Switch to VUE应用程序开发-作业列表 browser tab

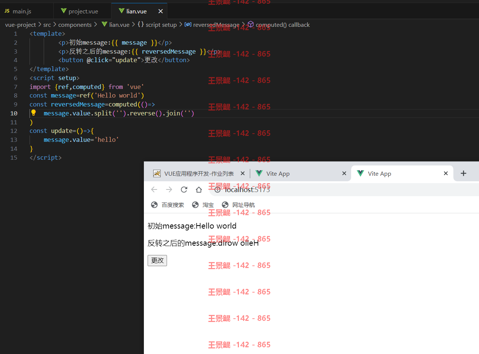tap(199, 173)
